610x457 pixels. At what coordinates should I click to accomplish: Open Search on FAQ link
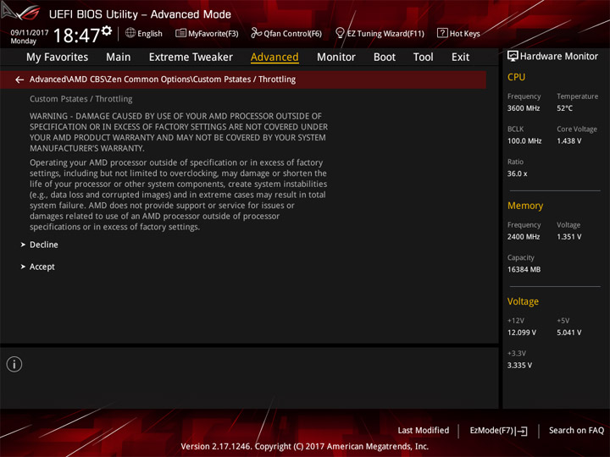click(x=576, y=430)
